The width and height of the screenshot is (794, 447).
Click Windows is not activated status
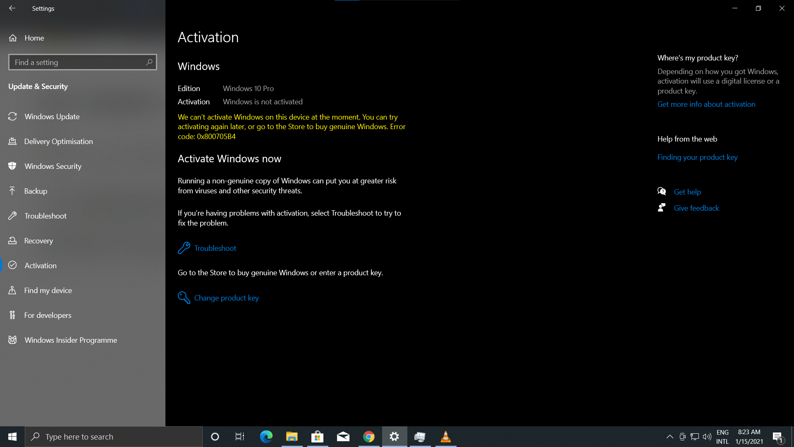pos(263,101)
